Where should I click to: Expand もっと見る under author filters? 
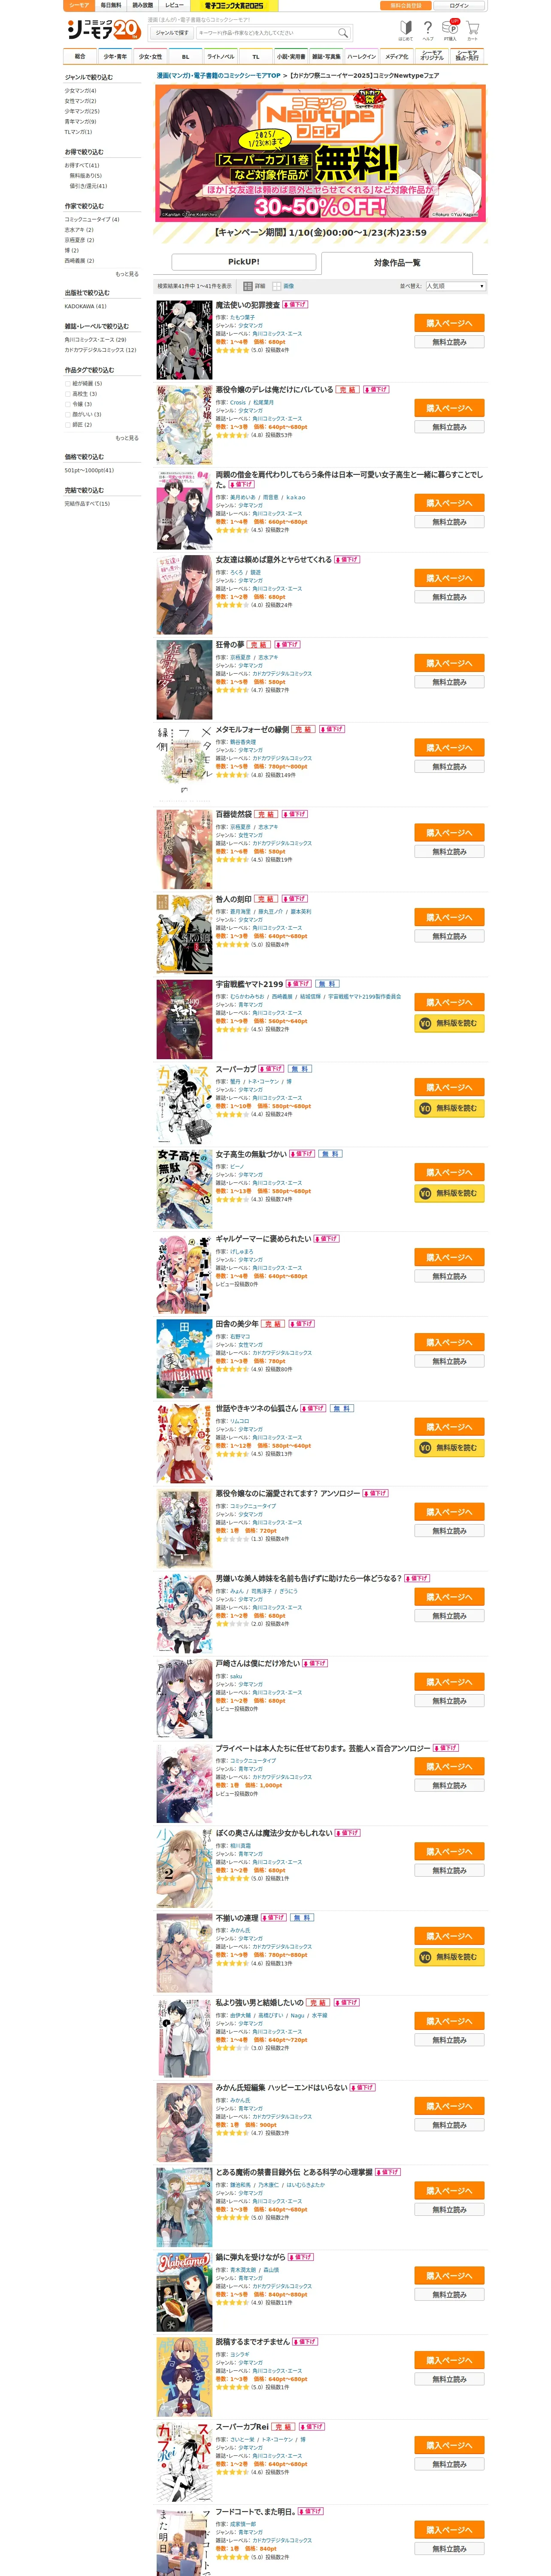pyautogui.click(x=127, y=274)
